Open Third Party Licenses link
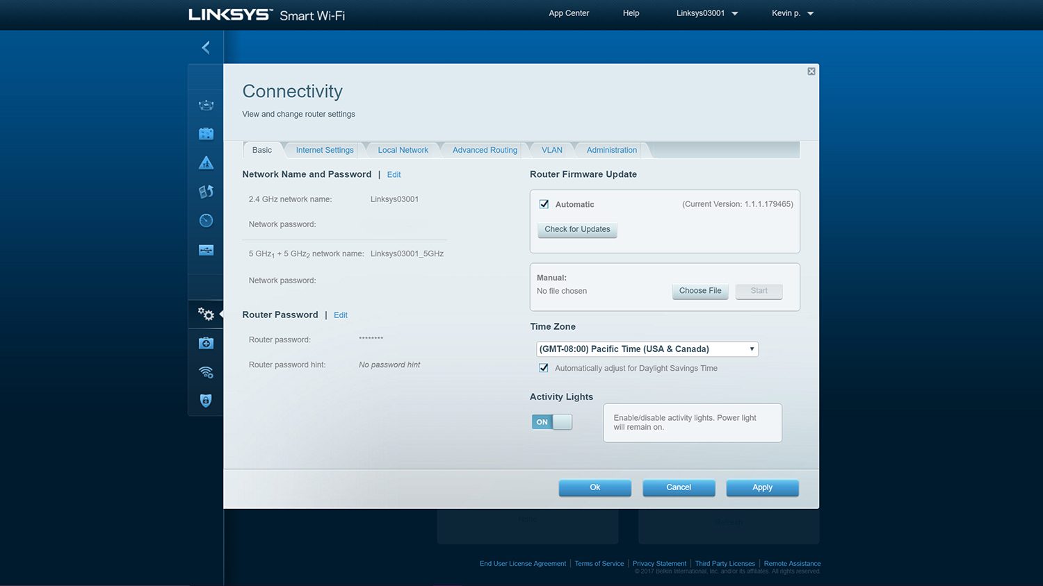Image resolution: width=1043 pixels, height=586 pixels. click(725, 564)
